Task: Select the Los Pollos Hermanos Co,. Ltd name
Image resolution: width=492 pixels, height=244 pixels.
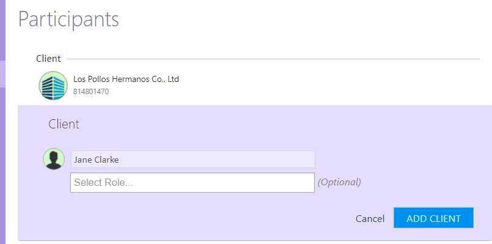Action: (x=126, y=79)
